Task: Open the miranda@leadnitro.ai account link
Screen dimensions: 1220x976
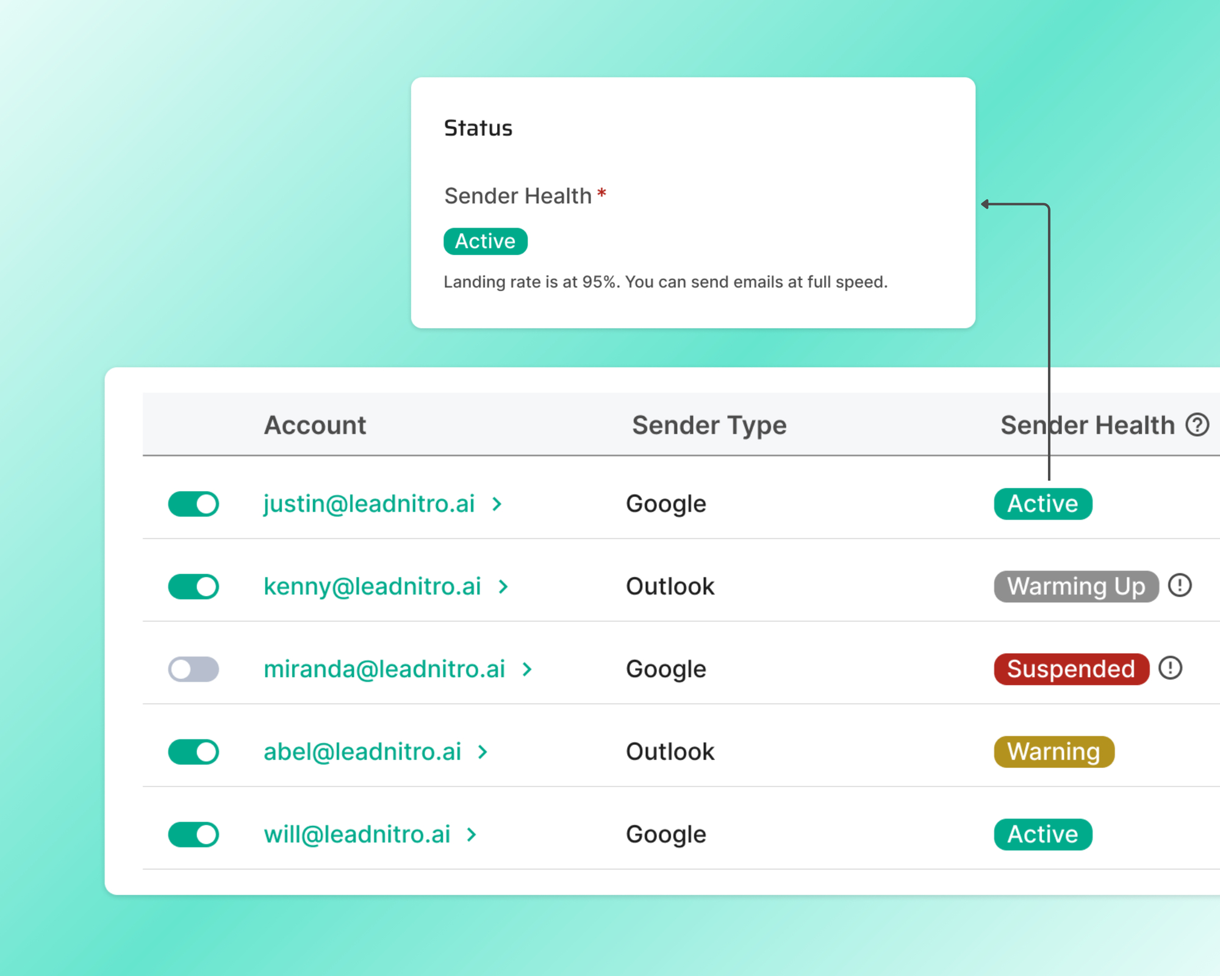Action: pyautogui.click(x=384, y=669)
